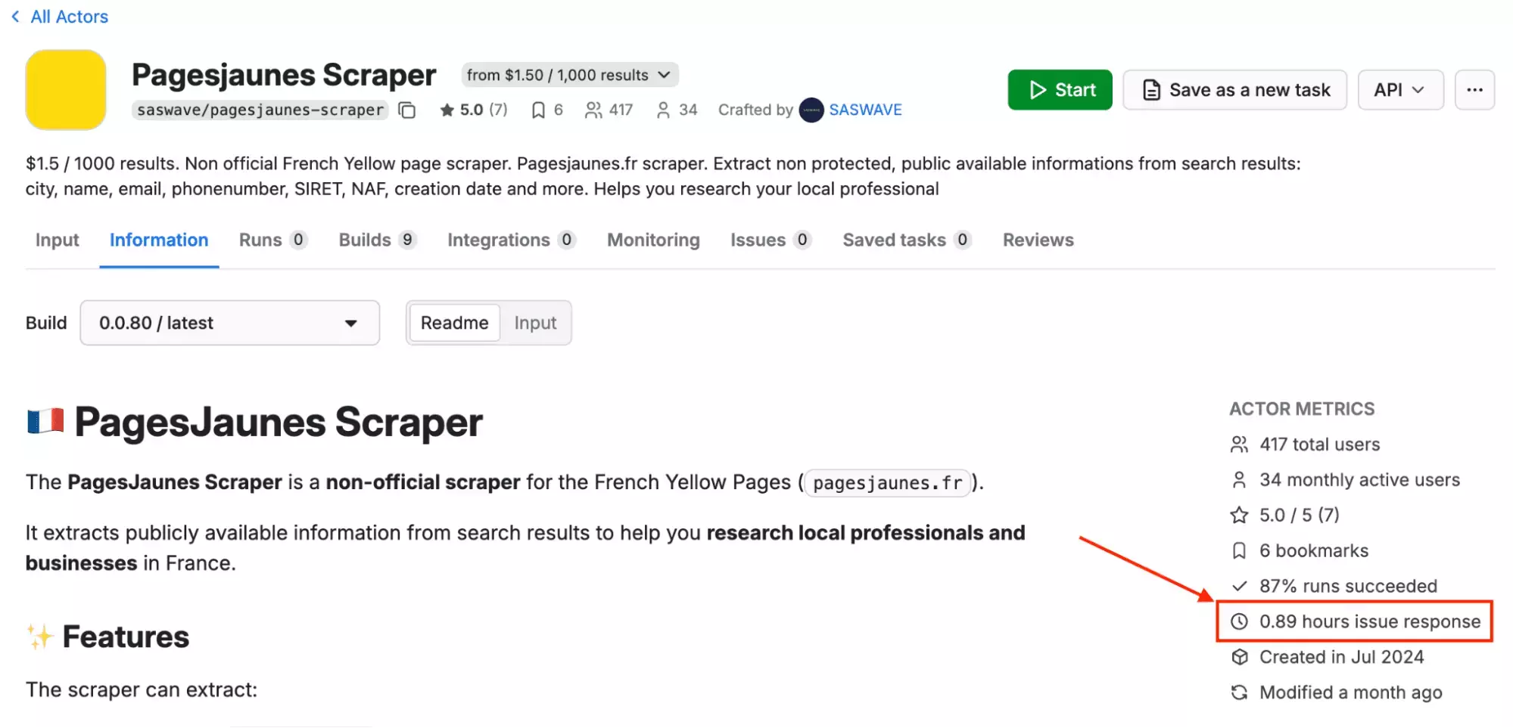Click the 'ACTOR METRICS' heading
Image resolution: width=1513 pixels, height=728 pixels.
coord(1302,409)
